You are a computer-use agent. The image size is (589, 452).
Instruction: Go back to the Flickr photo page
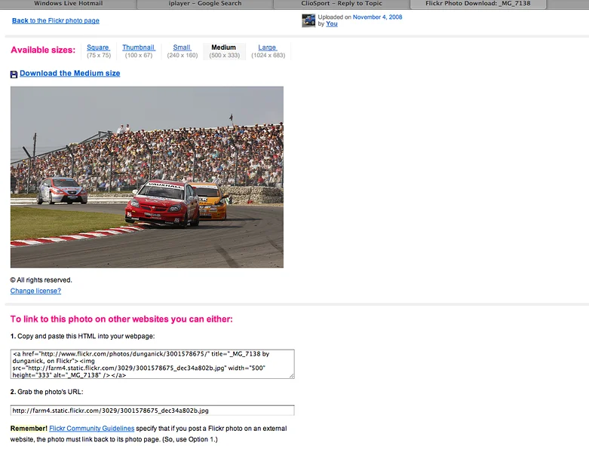tap(56, 20)
